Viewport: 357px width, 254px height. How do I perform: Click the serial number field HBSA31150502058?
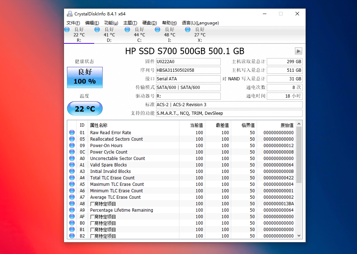pyautogui.click(x=188, y=70)
